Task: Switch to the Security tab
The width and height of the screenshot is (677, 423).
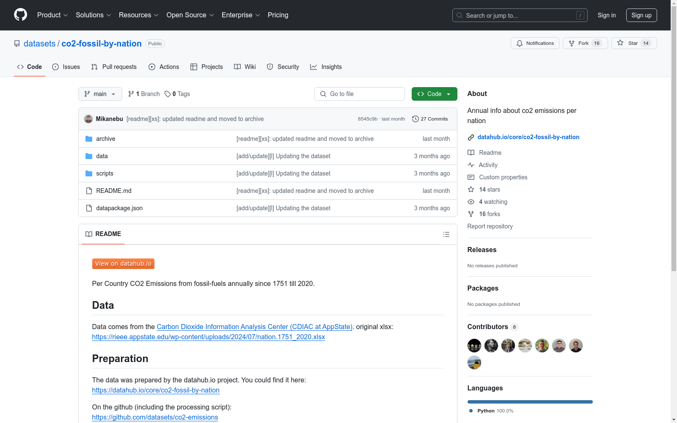Action: (283, 67)
